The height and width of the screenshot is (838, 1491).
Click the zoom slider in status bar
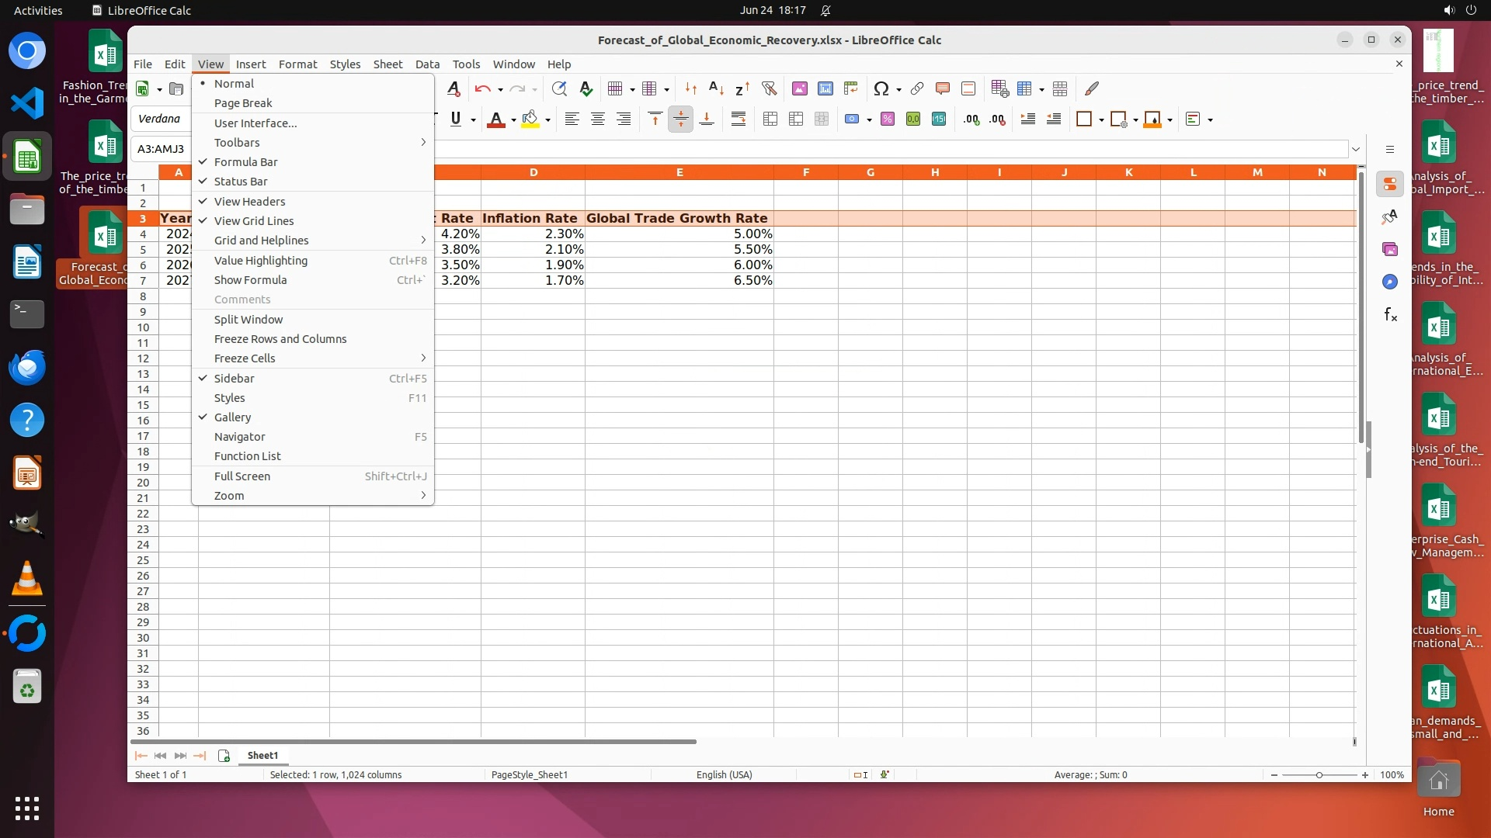pos(1319,775)
